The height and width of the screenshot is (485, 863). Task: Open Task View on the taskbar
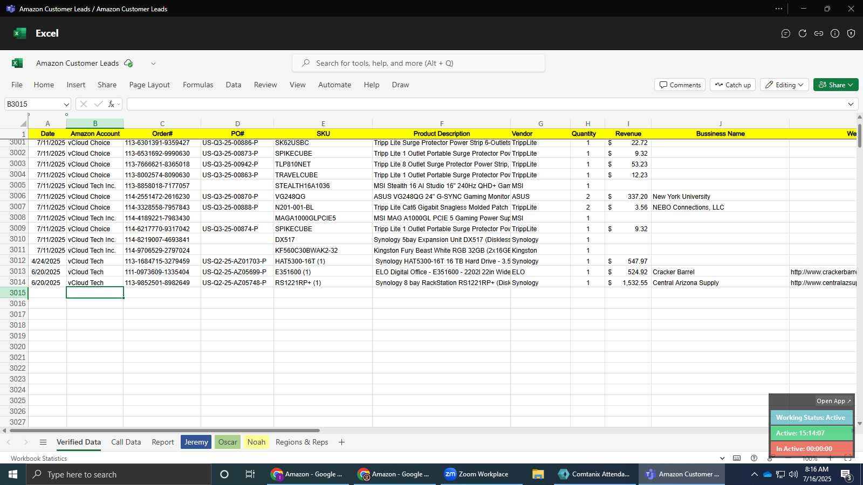250,474
